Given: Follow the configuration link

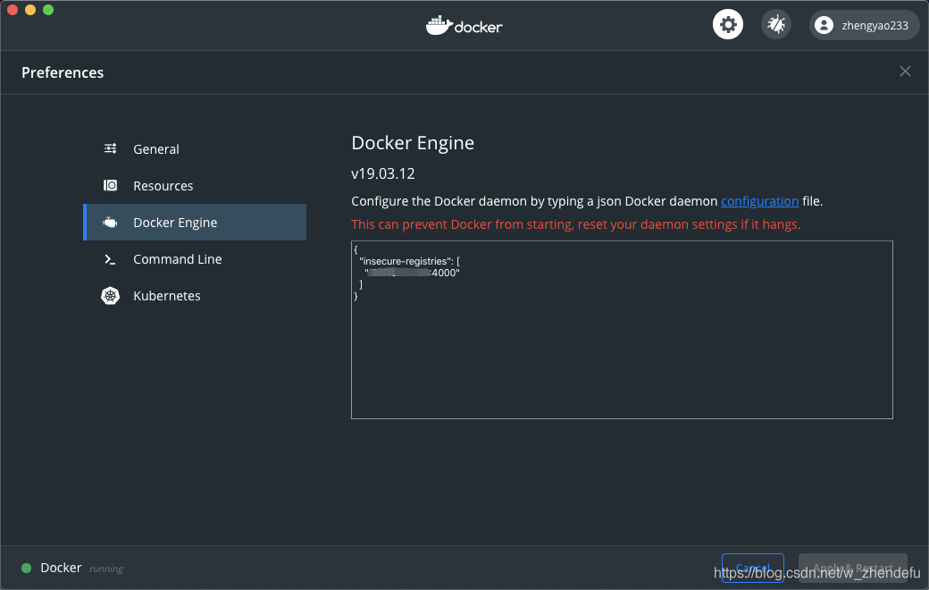Looking at the screenshot, I should click(x=759, y=201).
